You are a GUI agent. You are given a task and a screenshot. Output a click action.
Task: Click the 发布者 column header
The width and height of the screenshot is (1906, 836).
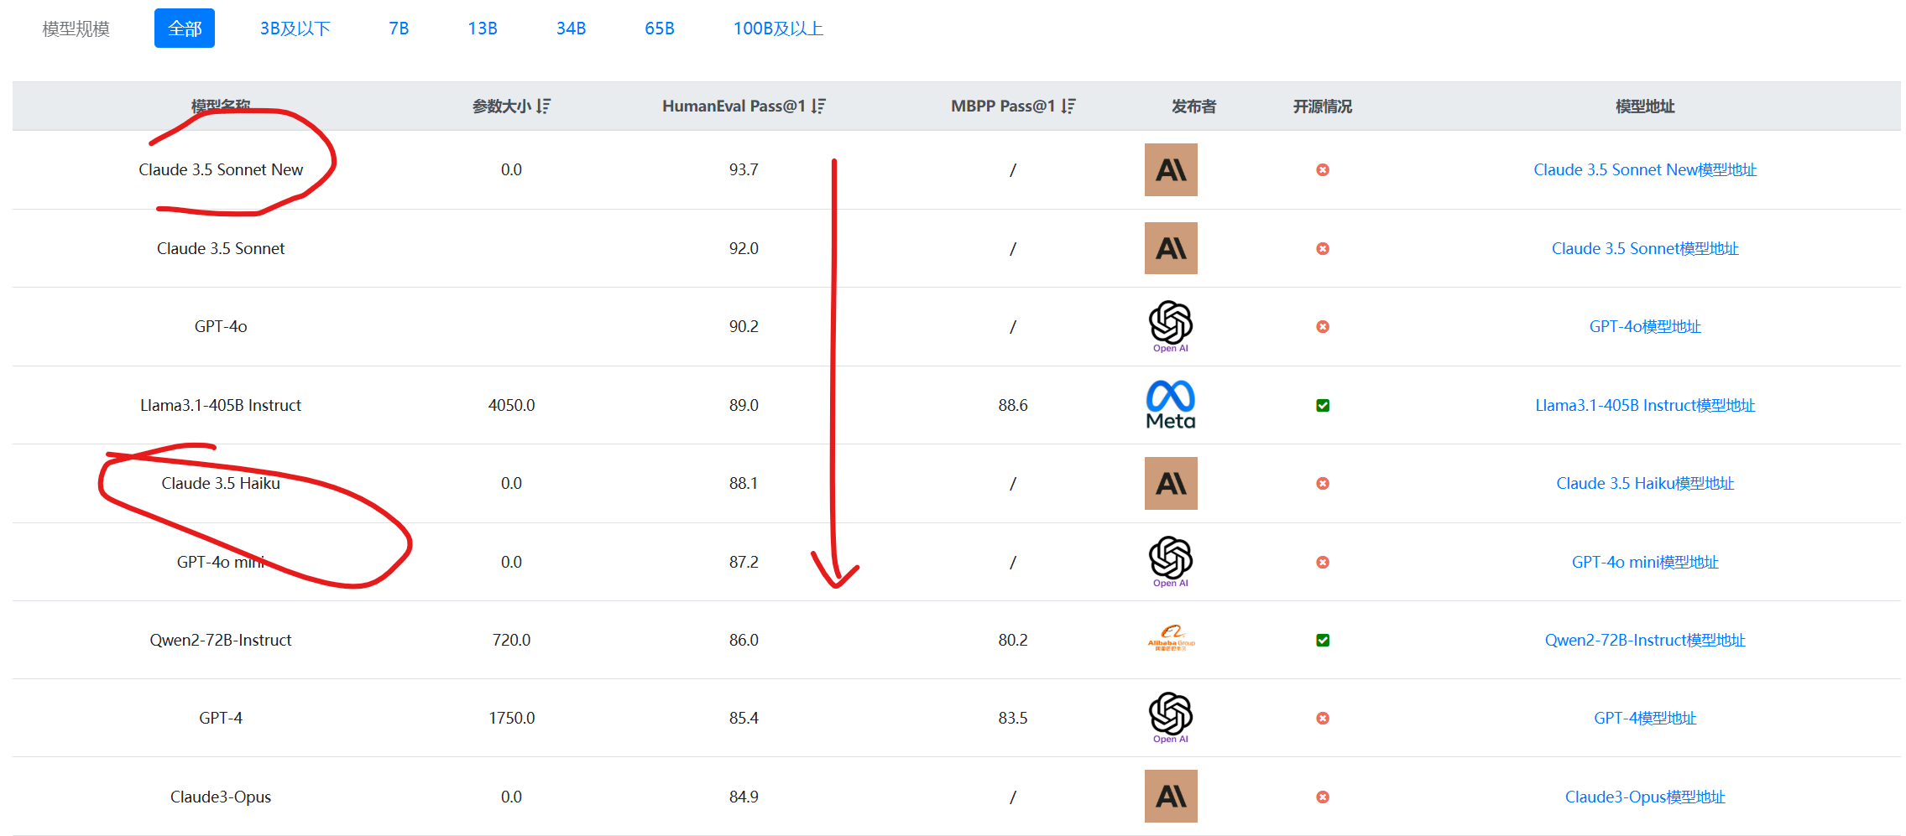click(x=1193, y=106)
